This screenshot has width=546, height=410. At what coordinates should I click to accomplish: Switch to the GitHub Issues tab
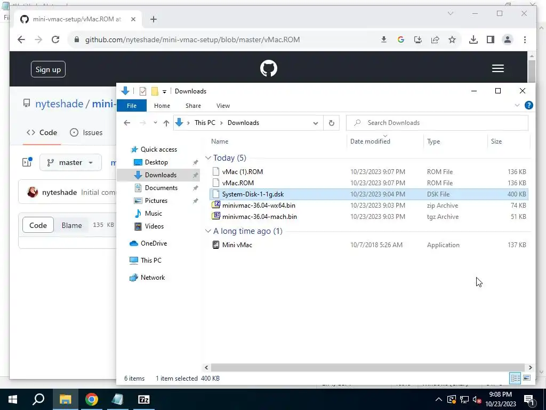tap(86, 132)
